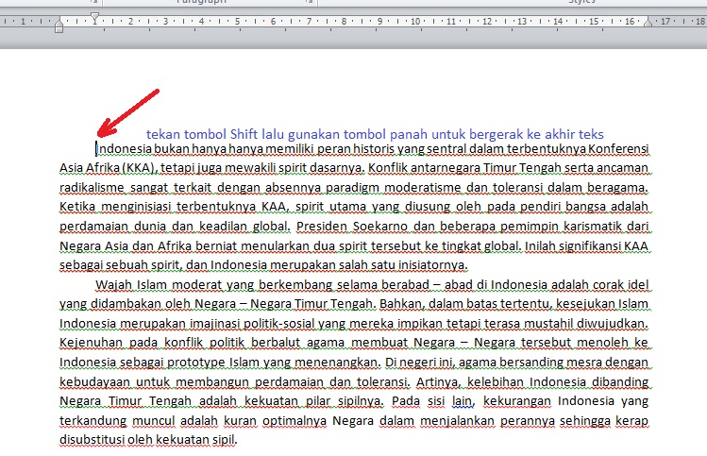Click the blue line starting "tekan tombol Shift"
The image size is (707, 456).
pos(375,134)
